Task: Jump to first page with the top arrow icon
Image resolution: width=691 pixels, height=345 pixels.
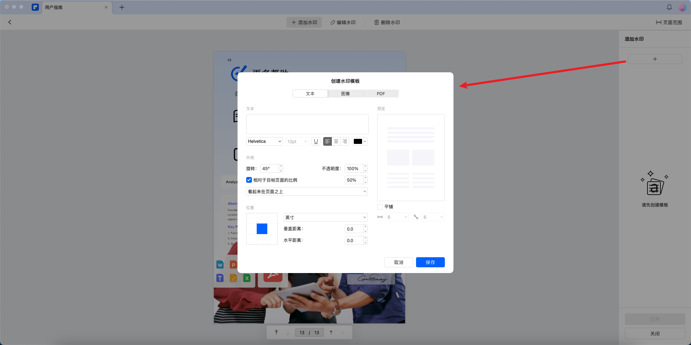Action: 276,332
